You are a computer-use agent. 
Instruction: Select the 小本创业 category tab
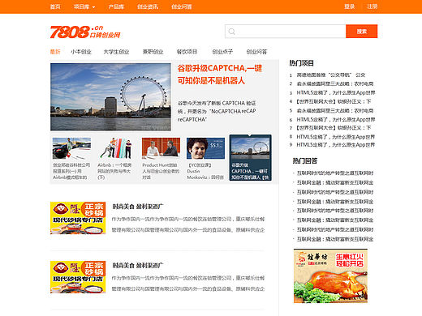pos(81,52)
